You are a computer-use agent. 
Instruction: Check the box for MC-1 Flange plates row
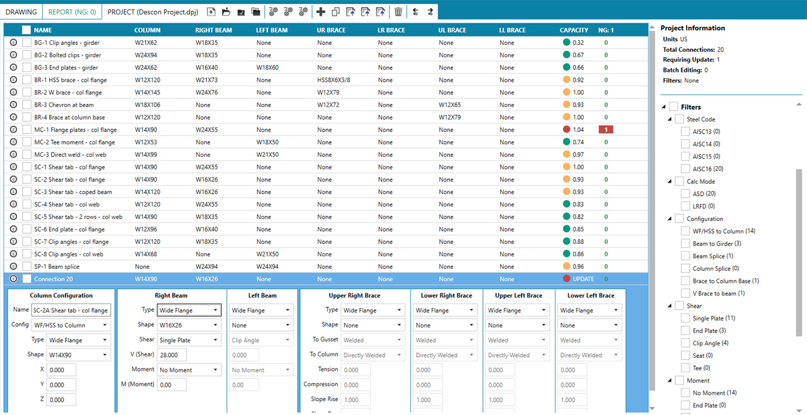26,130
